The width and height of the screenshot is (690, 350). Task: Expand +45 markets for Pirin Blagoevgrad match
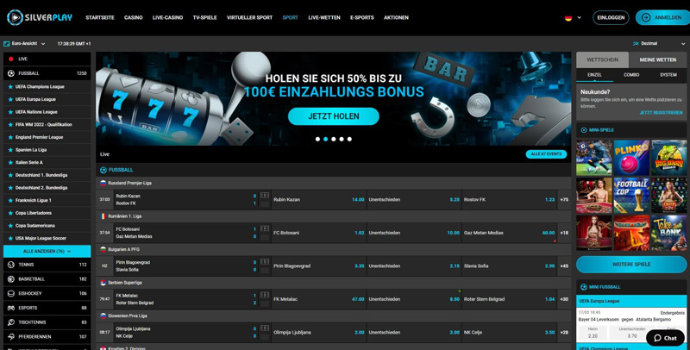coord(564,266)
